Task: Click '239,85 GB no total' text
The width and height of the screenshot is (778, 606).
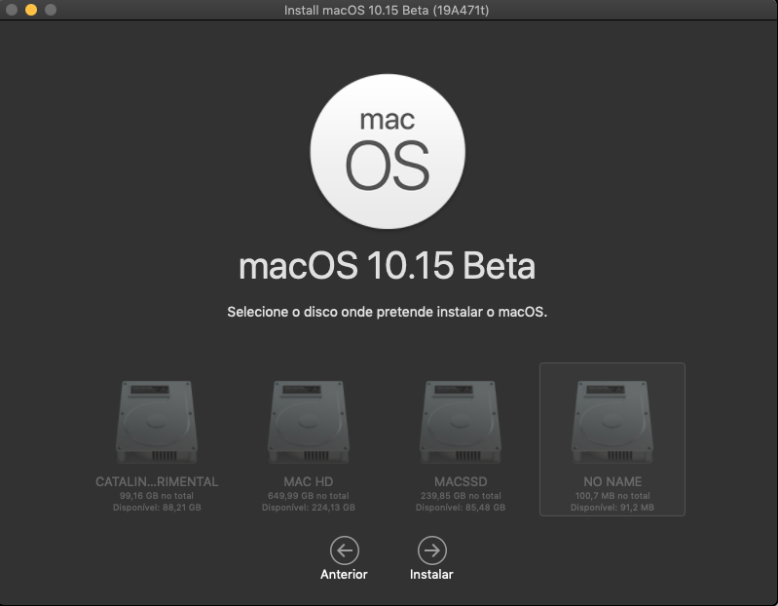Action: click(461, 495)
